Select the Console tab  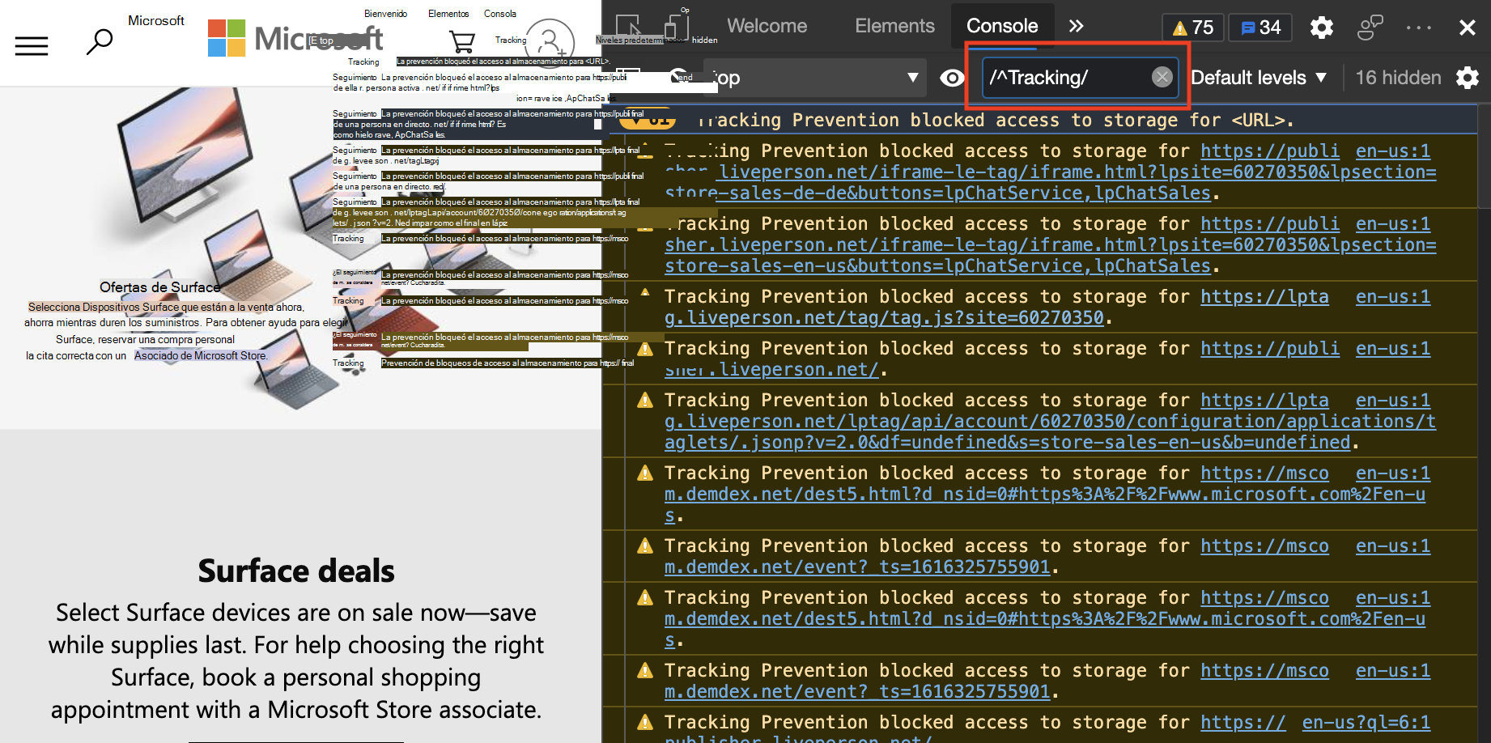[1002, 26]
